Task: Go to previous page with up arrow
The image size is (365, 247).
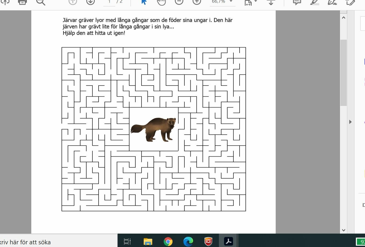Action: click(73, 2)
